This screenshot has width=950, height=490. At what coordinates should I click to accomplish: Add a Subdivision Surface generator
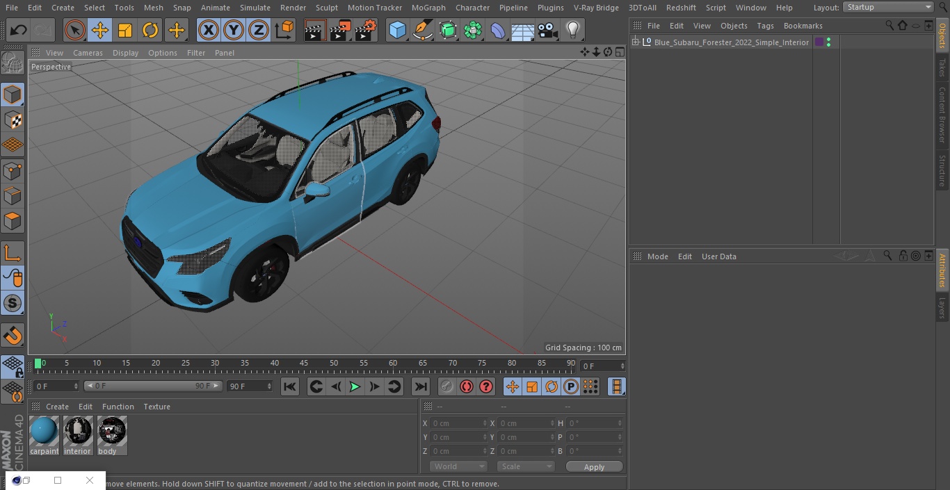pos(448,30)
